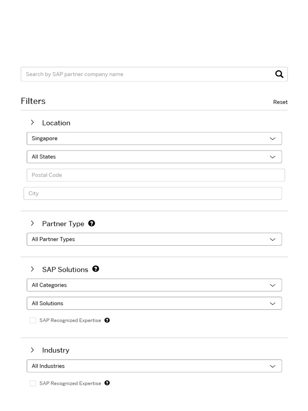Image resolution: width=308 pixels, height=411 pixels.
Task: Enable SAP Recognized Expertise under Industry
Action: (33, 383)
